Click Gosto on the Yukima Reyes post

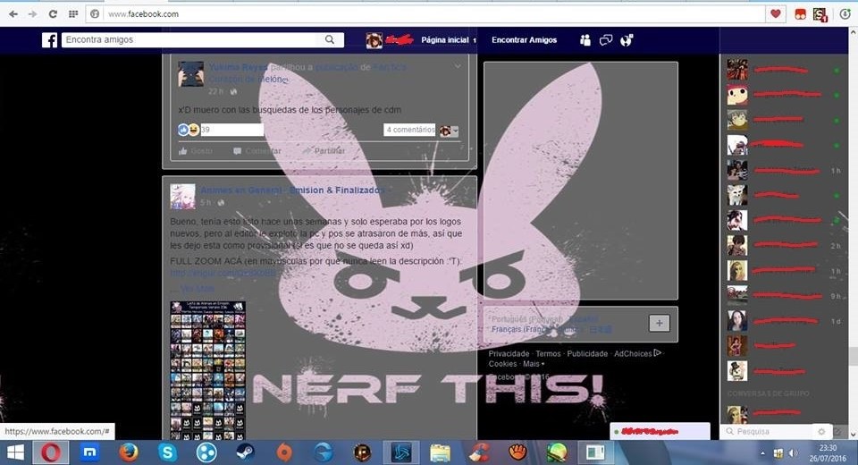(196, 150)
